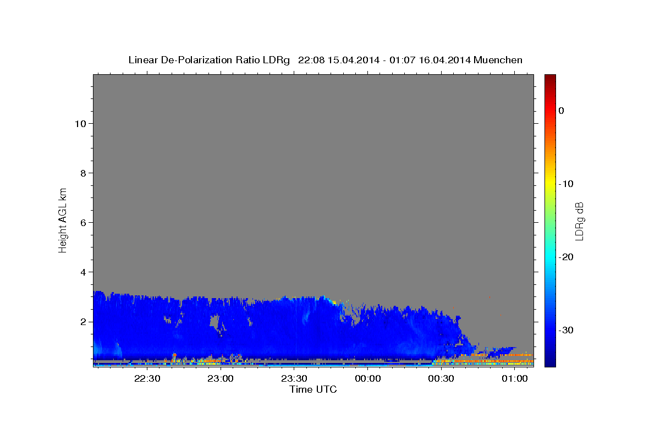Select the 00:00 time tick label
The height and width of the screenshot is (440, 660).
click(x=368, y=378)
